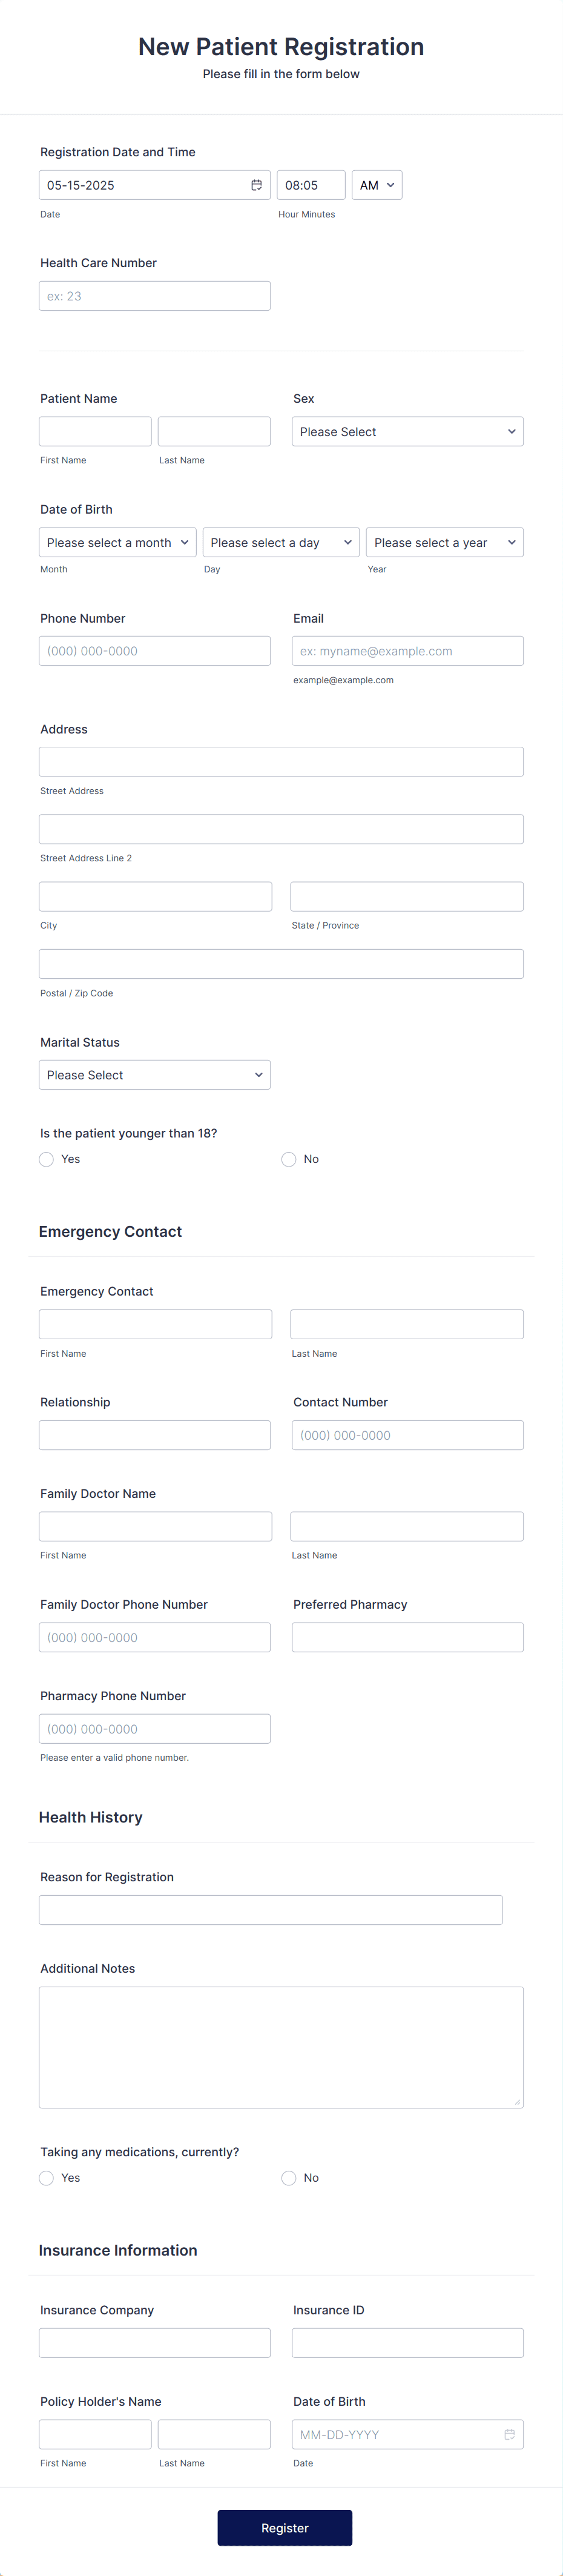
Task: Open the AM/PM selector
Action: tap(376, 184)
